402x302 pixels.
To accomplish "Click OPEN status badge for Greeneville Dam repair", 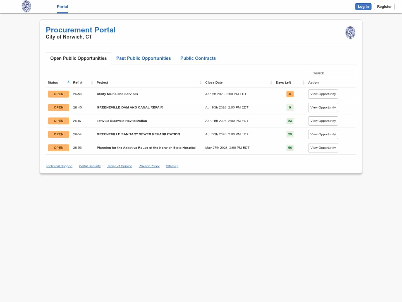I will 59,107.
